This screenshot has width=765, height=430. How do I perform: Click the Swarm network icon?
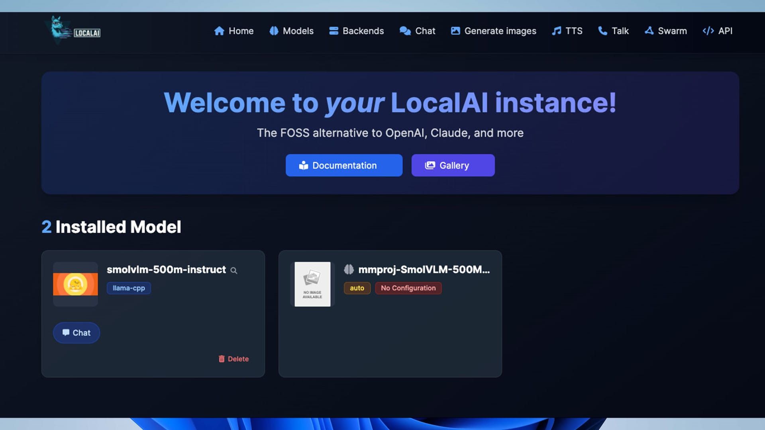(649, 31)
